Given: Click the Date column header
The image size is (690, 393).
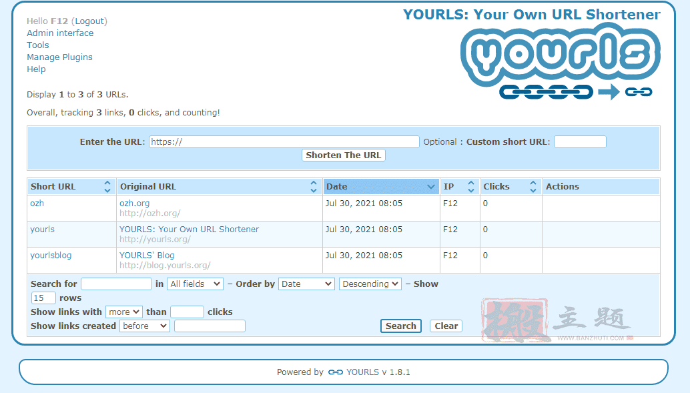Looking at the screenshot, I should [x=381, y=187].
